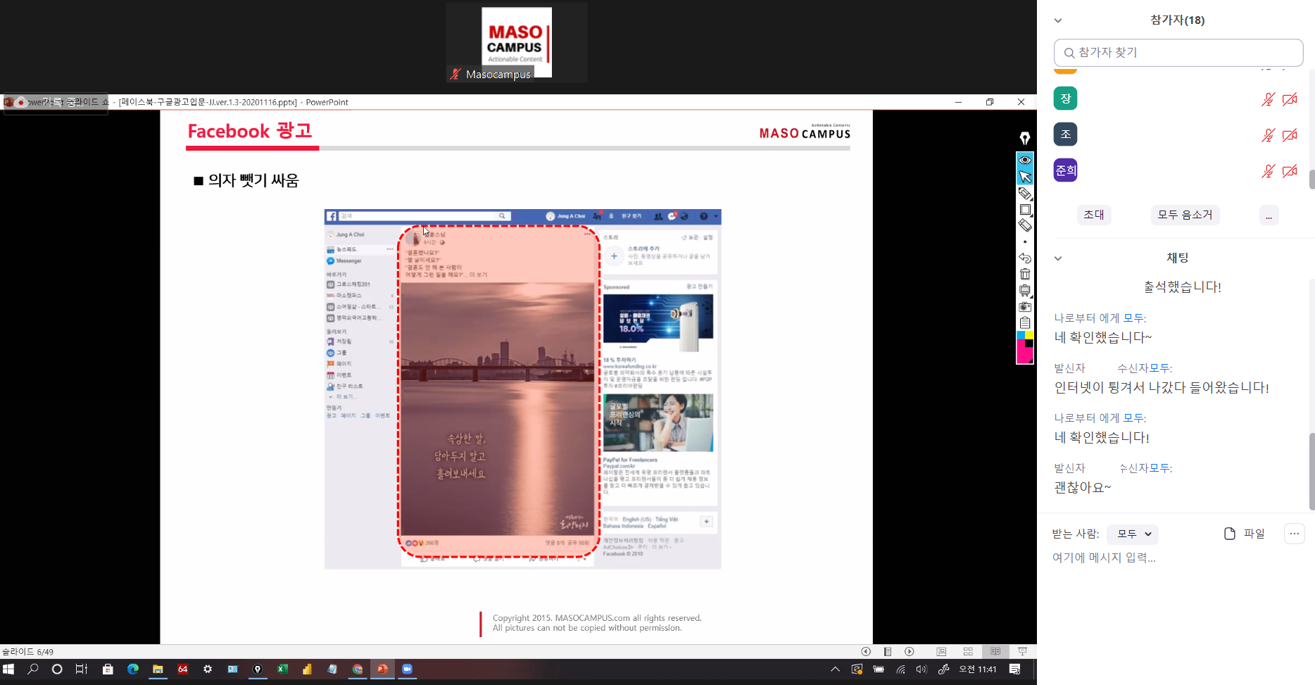Viewport: 1315px width, 685px height.
Task: Open the 받는 사람 모두 recipient dropdown
Action: (1133, 534)
